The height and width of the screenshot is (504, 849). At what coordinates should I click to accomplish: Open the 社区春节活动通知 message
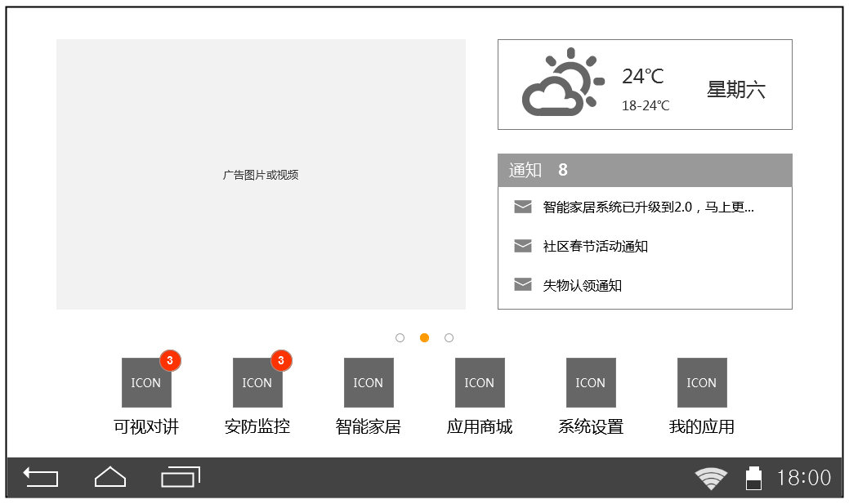595,247
